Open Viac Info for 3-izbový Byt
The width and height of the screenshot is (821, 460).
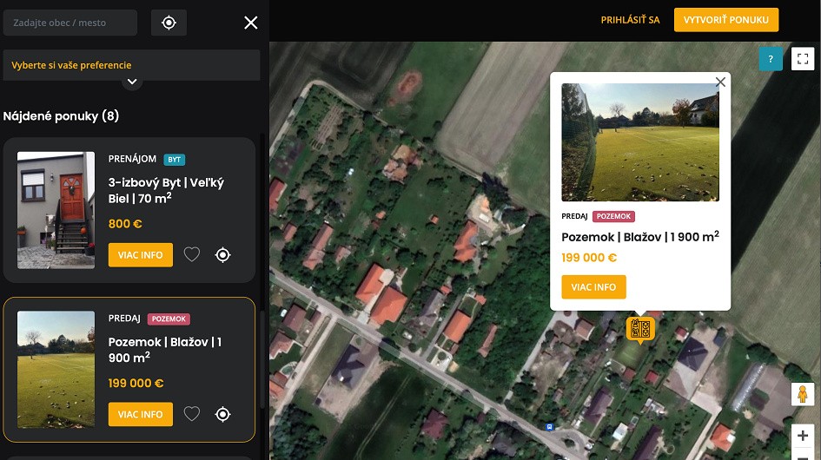coord(140,254)
